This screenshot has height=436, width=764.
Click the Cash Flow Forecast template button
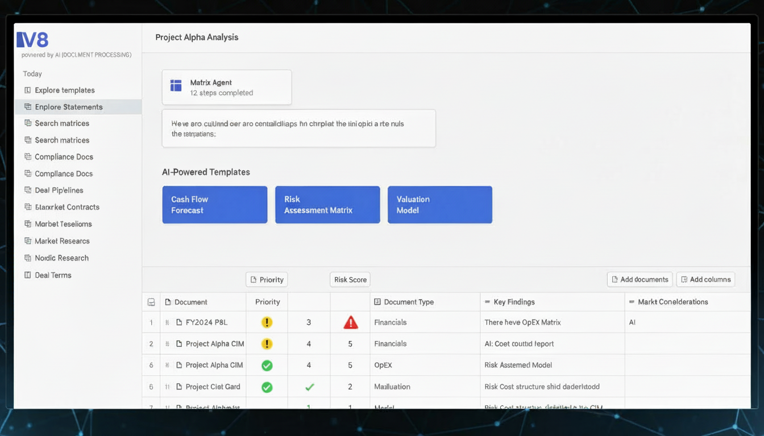coord(214,204)
